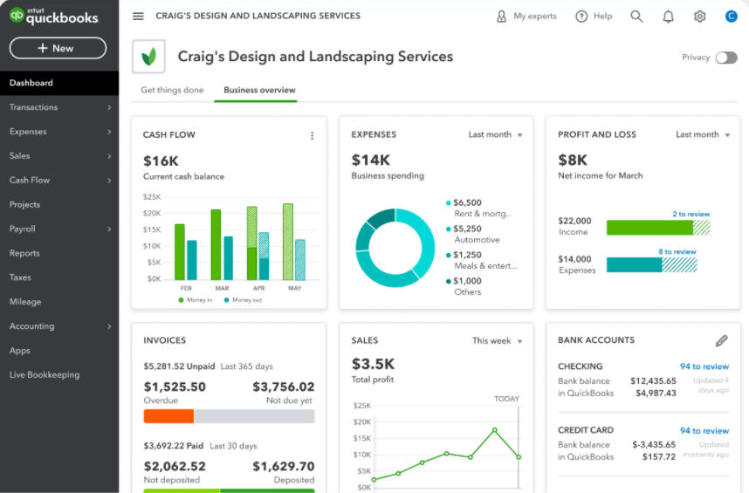Click the Money in legend item
749x493 pixels.
tap(195, 300)
